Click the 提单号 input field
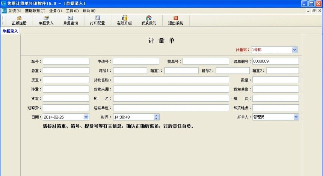323x176 pixels. 206,61
